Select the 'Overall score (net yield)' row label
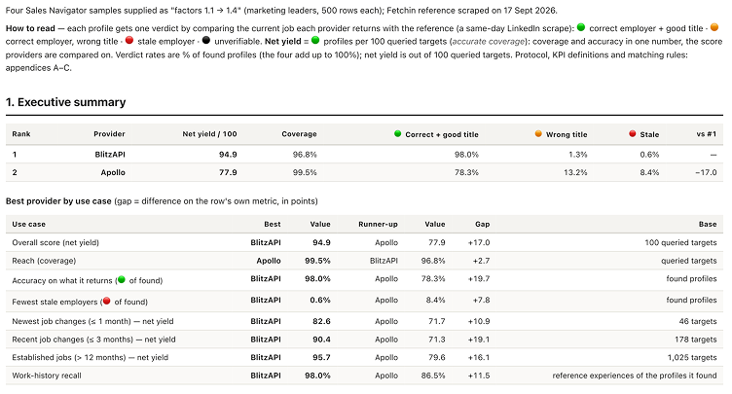This screenshot has height=394, width=732. tap(55, 242)
